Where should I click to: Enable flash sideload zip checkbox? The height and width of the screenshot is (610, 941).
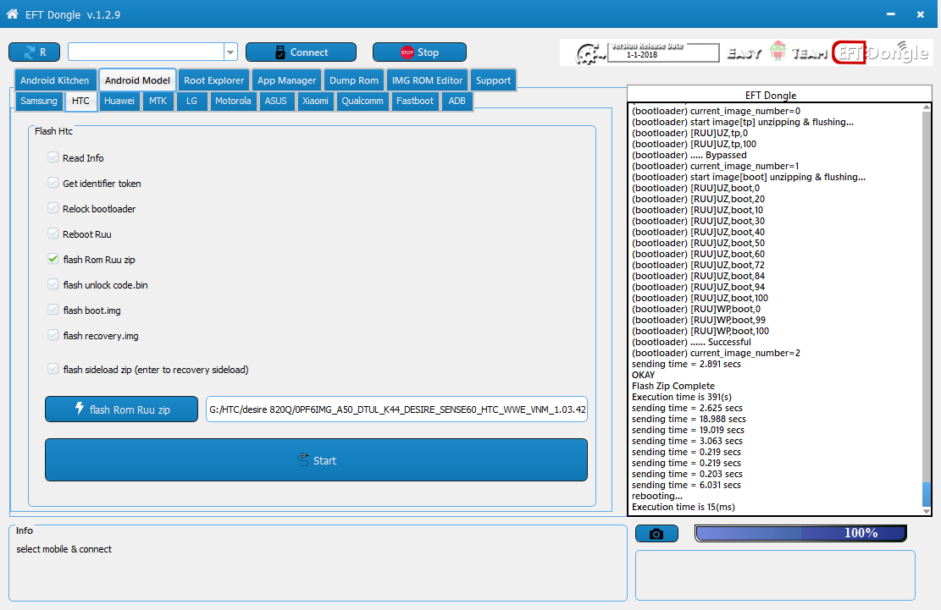53,369
